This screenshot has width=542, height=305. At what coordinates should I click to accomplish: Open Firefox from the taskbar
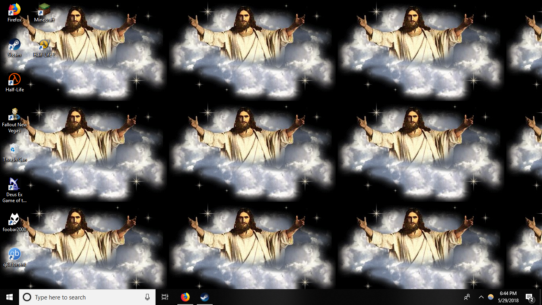coord(185,297)
